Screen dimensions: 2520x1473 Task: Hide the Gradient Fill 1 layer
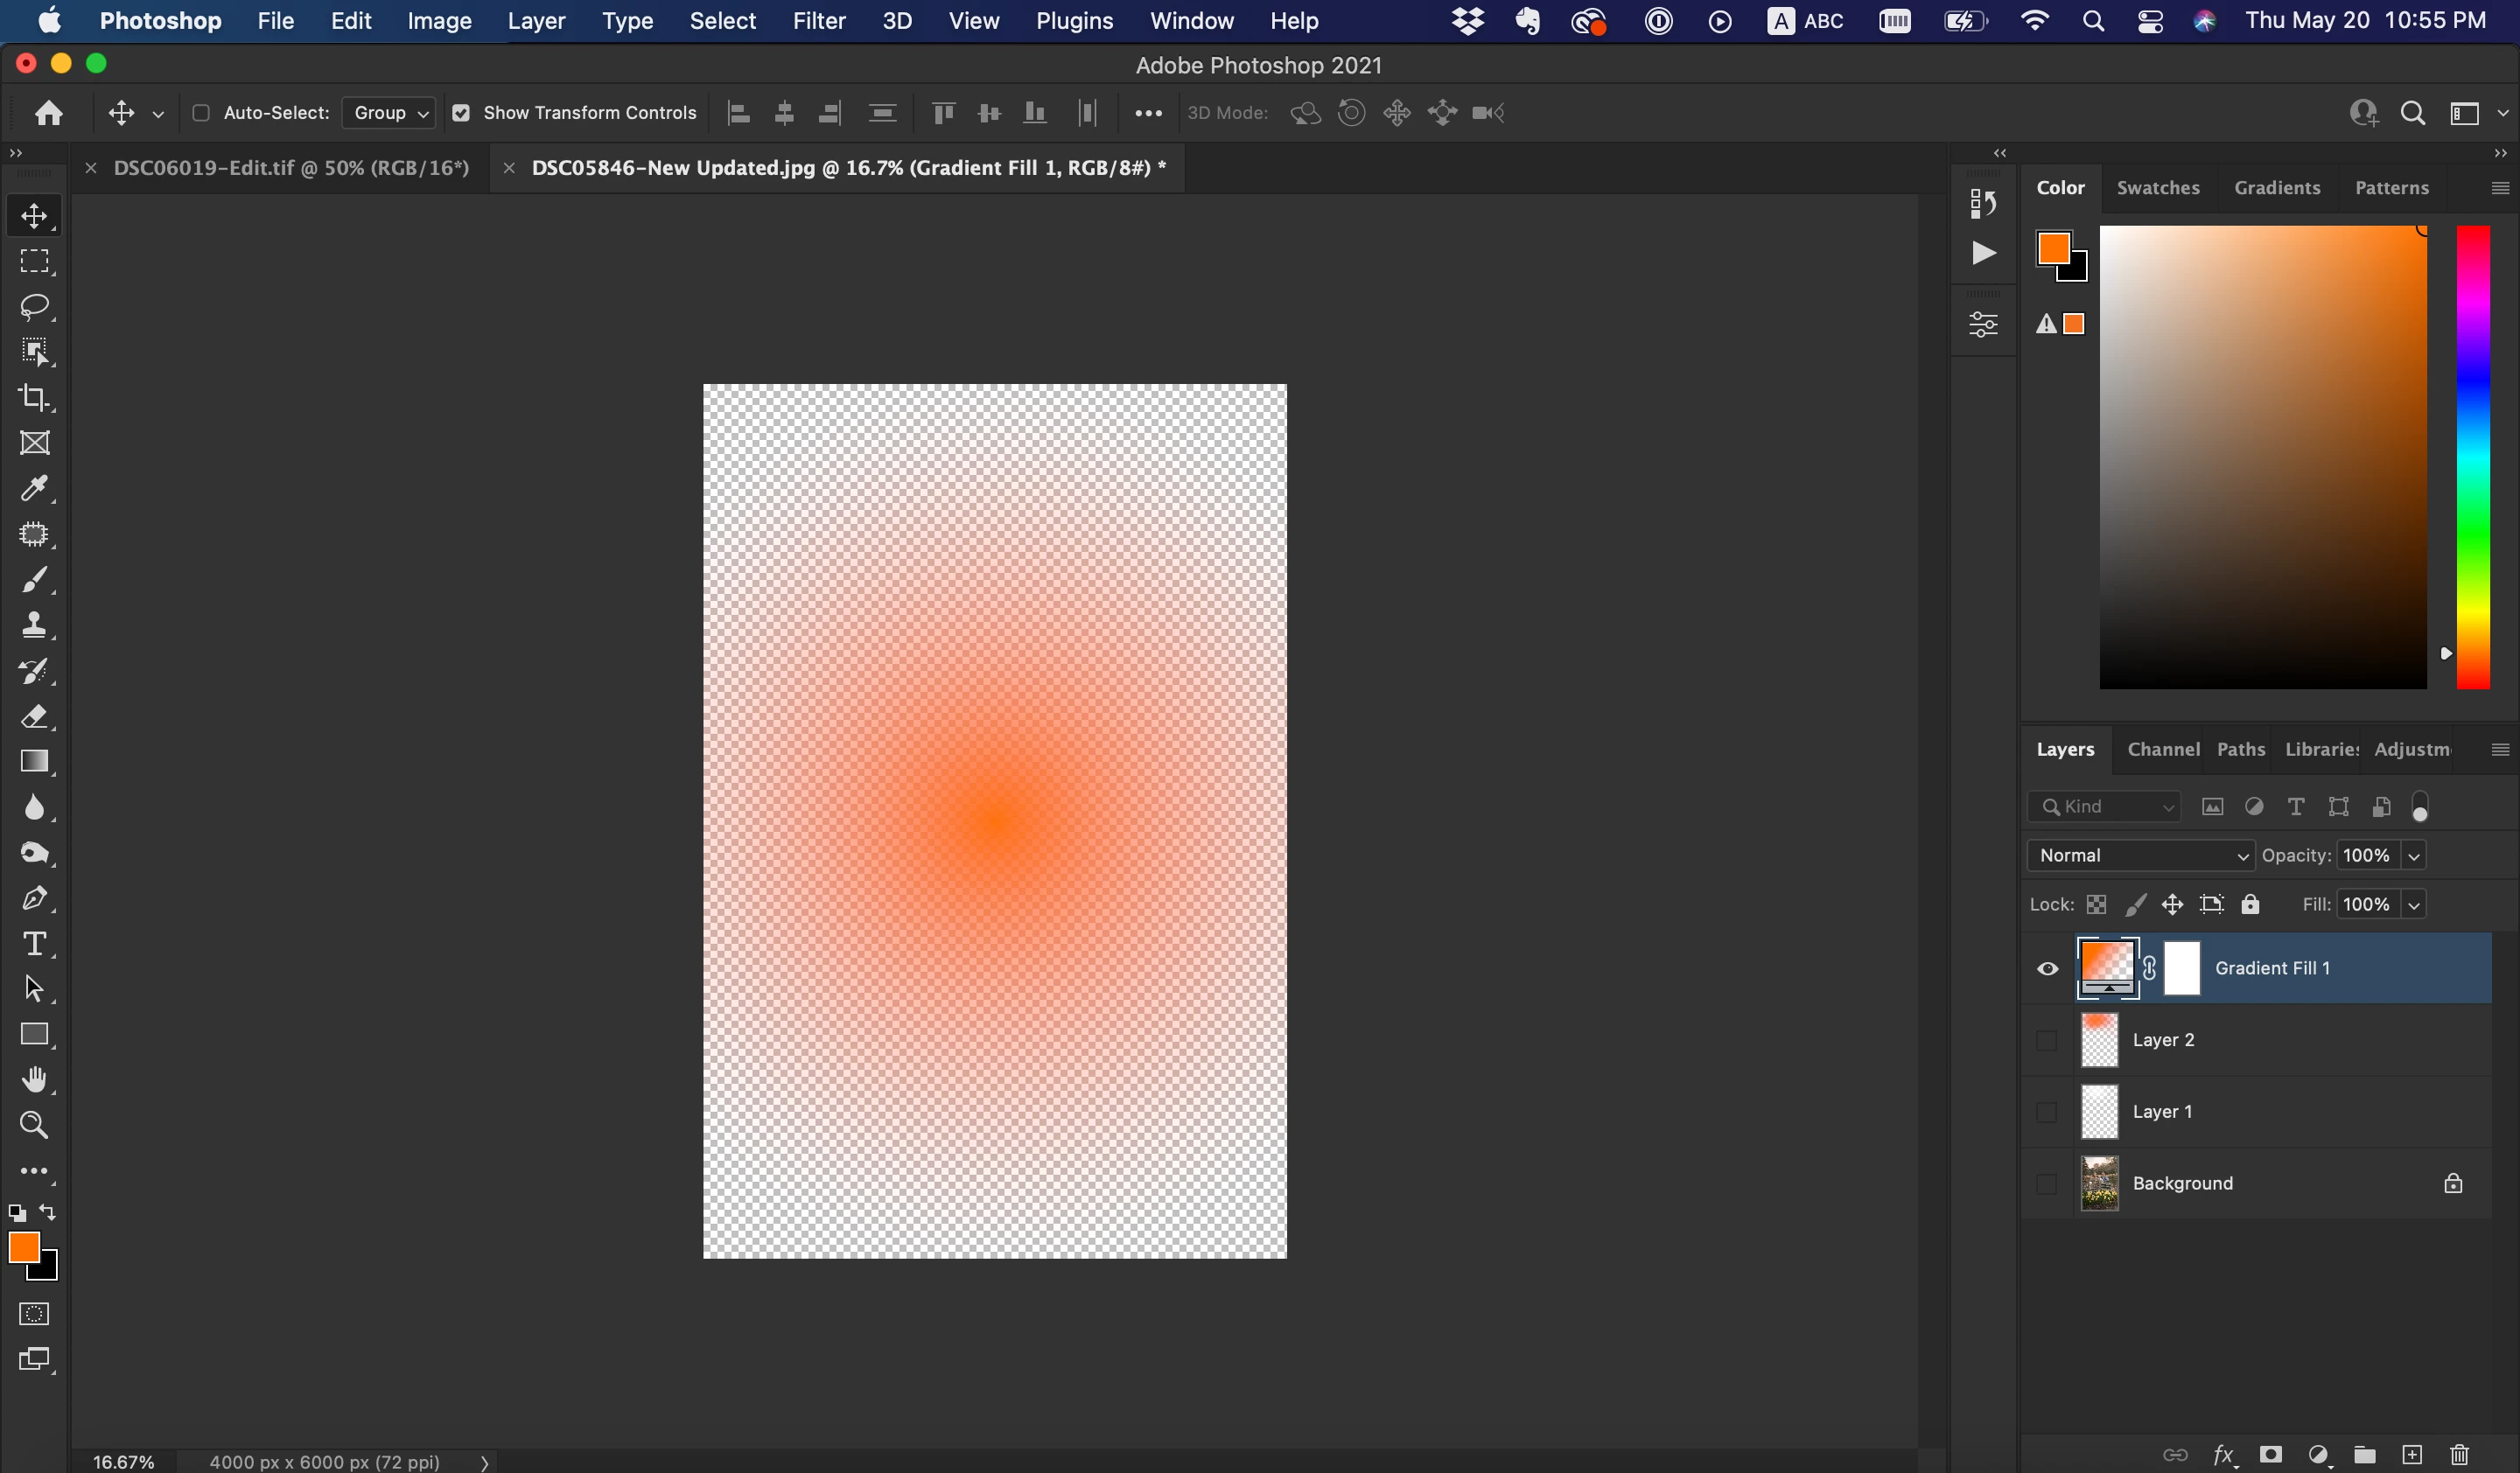coord(2047,968)
